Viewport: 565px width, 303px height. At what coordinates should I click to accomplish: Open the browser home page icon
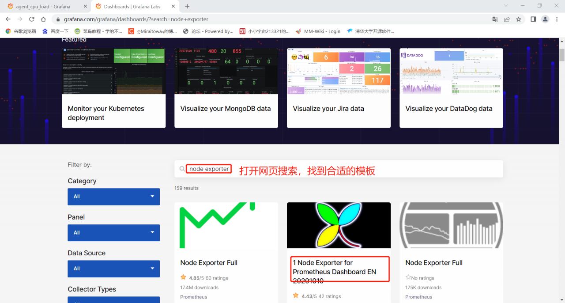(43, 19)
